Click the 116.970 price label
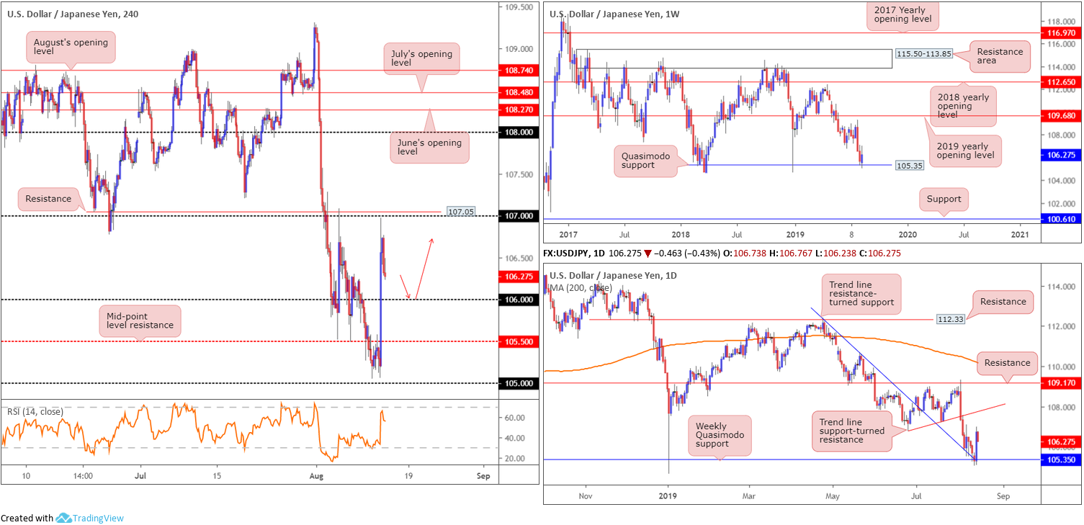The height and width of the screenshot is (525, 1084). [1061, 33]
